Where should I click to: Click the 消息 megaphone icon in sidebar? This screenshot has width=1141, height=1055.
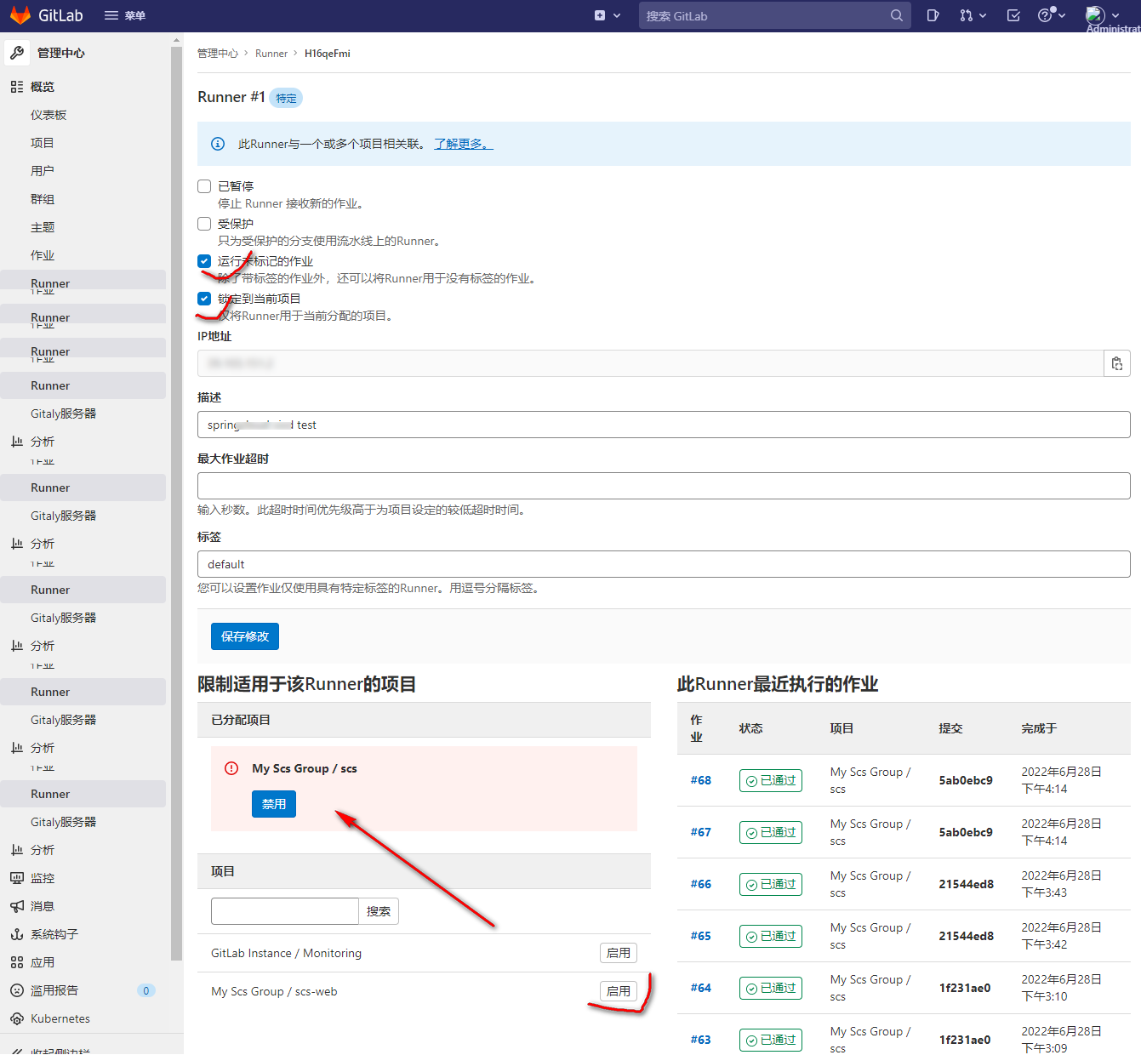click(x=17, y=905)
